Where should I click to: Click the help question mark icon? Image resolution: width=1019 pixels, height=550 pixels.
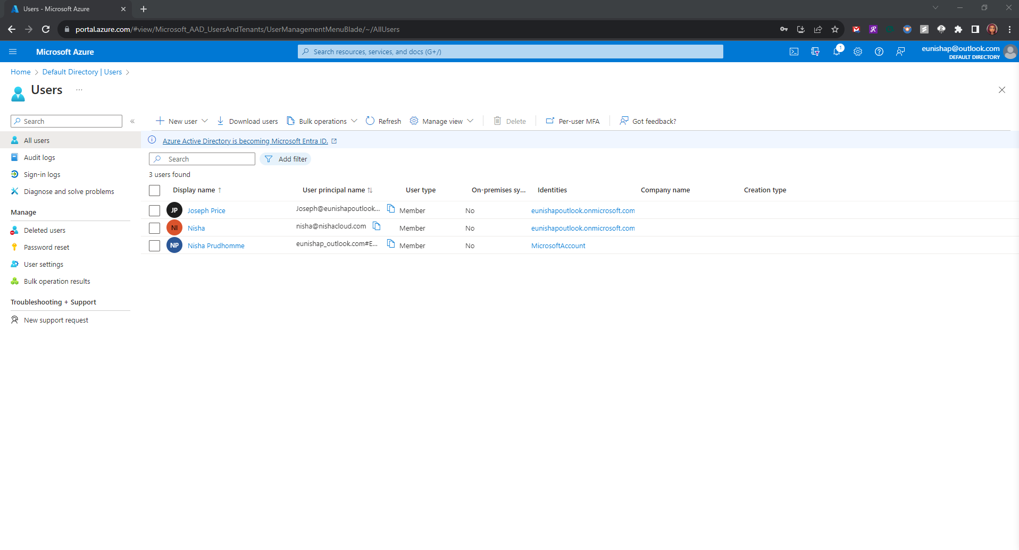(879, 52)
